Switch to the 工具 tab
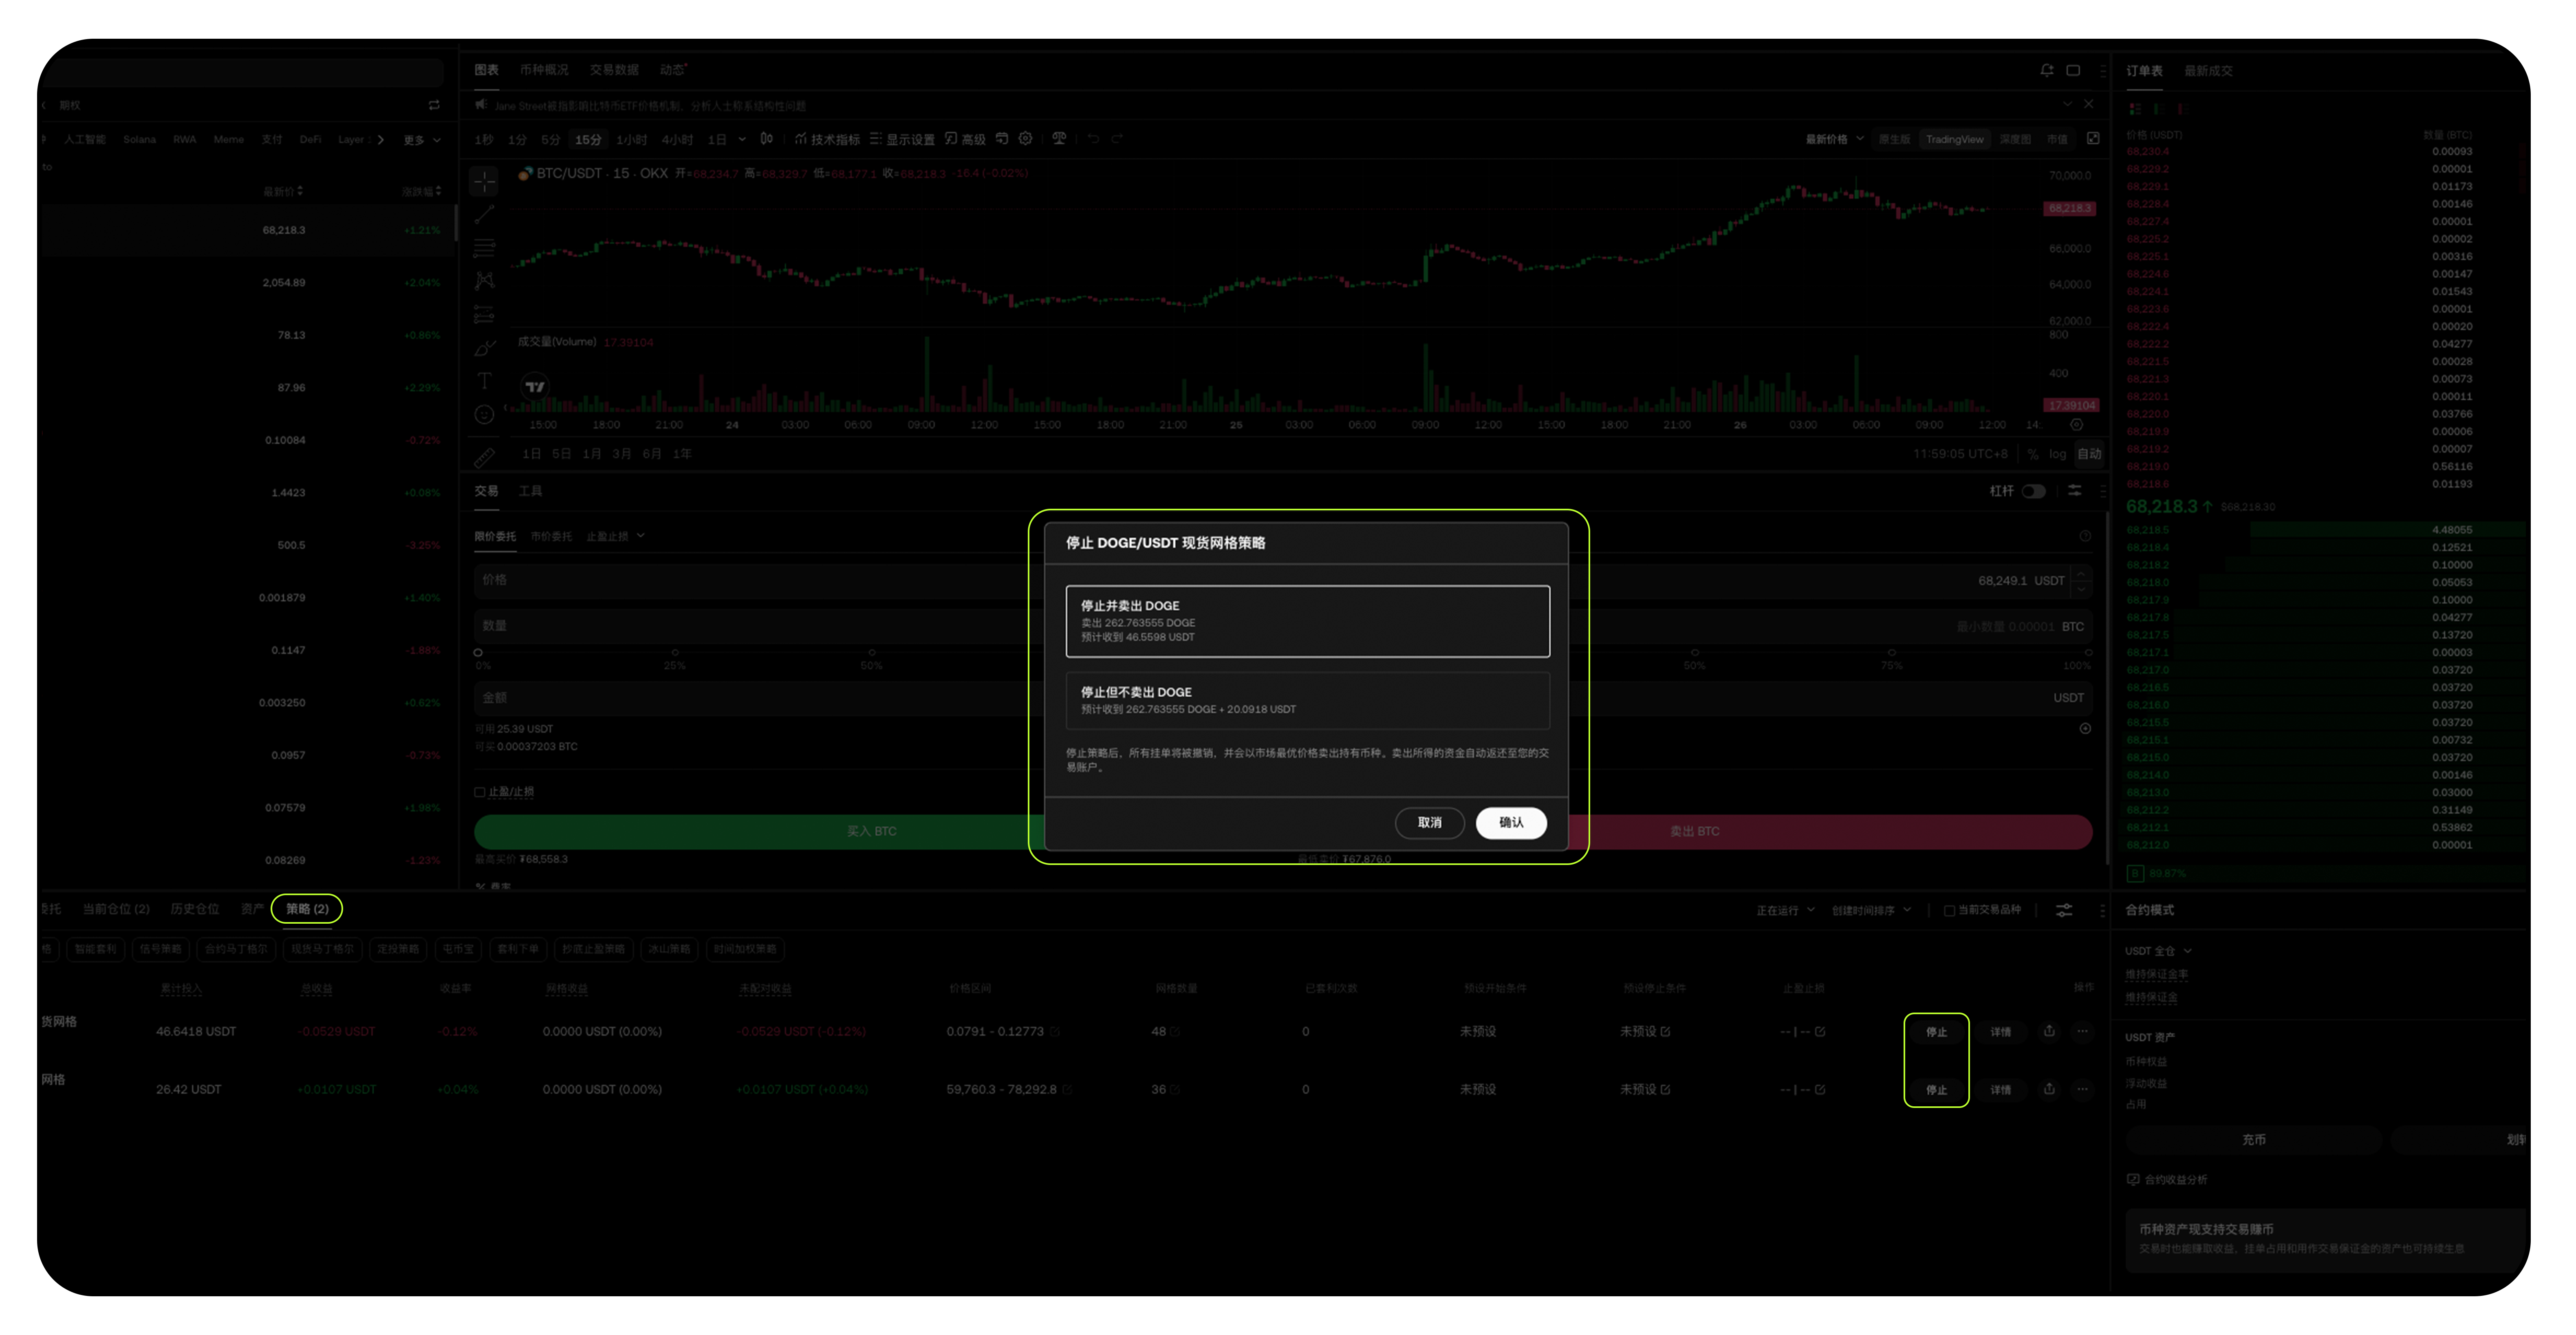Screen dimensions: 2576x1335 (x=530, y=491)
